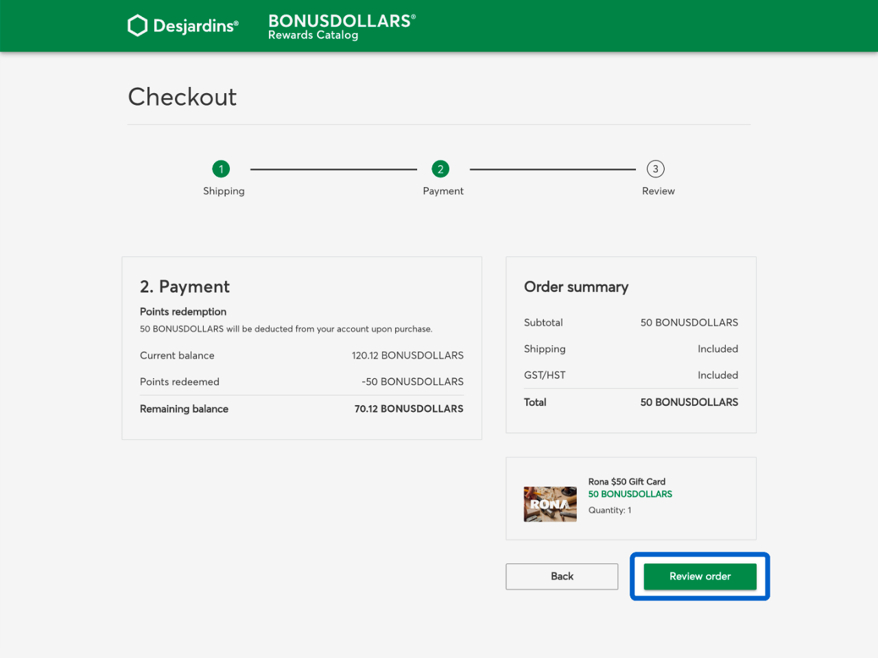Click the Payment step label
Viewport: 878px width, 658px height.
[x=443, y=191]
